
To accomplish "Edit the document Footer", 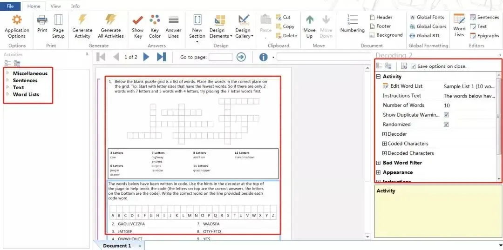I will click(x=380, y=26).
